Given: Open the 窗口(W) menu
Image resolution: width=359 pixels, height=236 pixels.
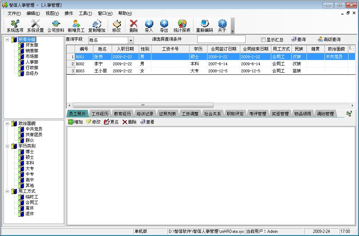Looking at the screenshot, I should point(105,13).
